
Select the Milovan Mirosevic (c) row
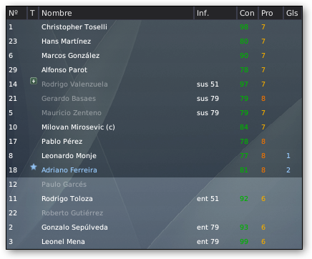coord(154,127)
